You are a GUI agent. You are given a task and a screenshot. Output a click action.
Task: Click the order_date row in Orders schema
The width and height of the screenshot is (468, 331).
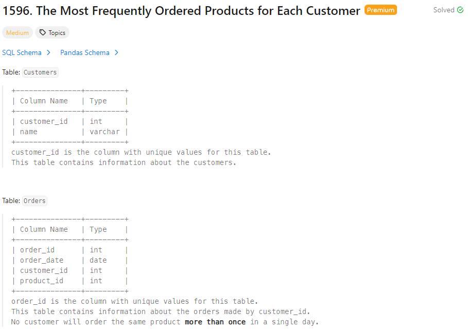tap(70, 260)
